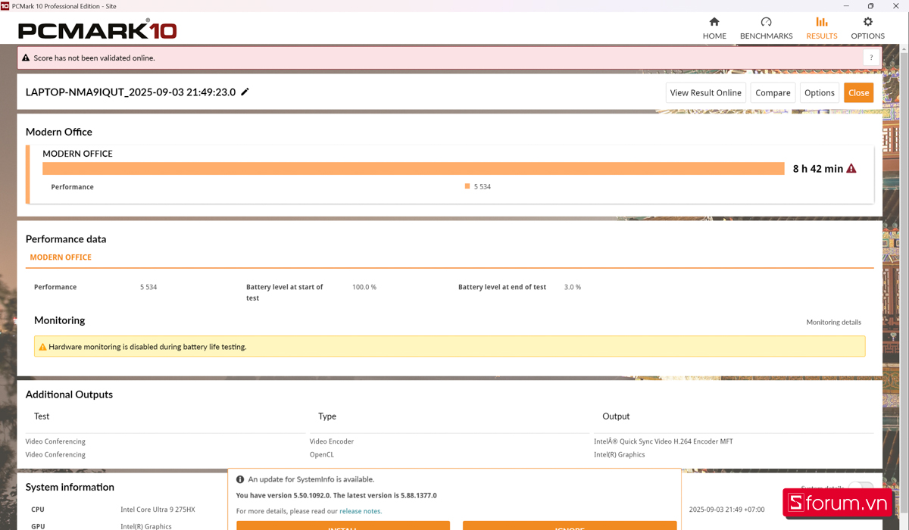Click the warning triangle in validation banner
This screenshot has width=909, height=530.
pyautogui.click(x=26, y=58)
